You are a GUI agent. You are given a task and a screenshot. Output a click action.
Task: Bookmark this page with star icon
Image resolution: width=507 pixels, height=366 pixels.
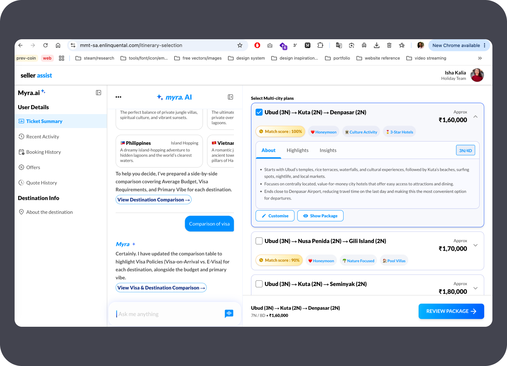(240, 45)
